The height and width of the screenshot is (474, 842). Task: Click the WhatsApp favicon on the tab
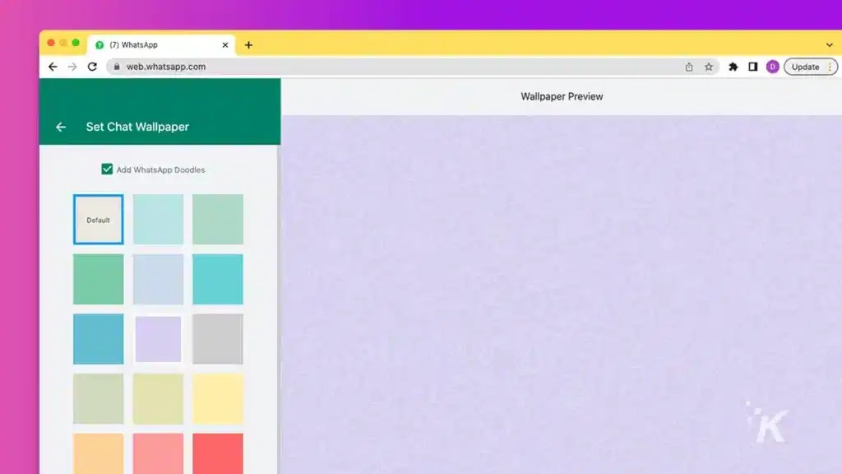pos(100,44)
